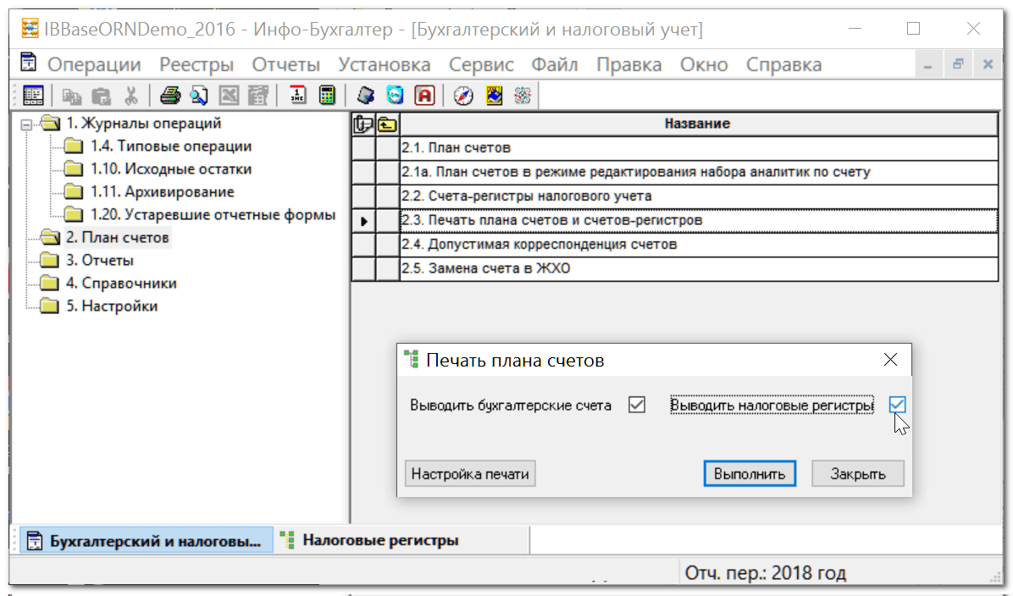The width and height of the screenshot is (1013, 596).
Task: Click the document icon left of Операции menu
Action: 28,63
